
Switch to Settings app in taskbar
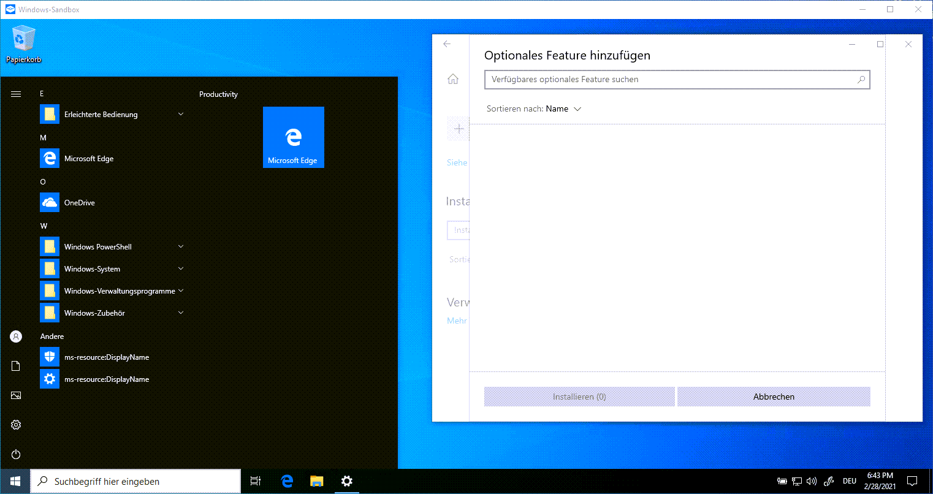coord(346,481)
